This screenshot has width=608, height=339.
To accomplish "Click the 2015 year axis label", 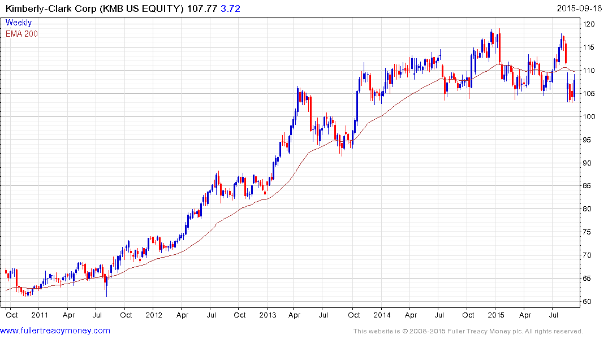I will 496,315.
